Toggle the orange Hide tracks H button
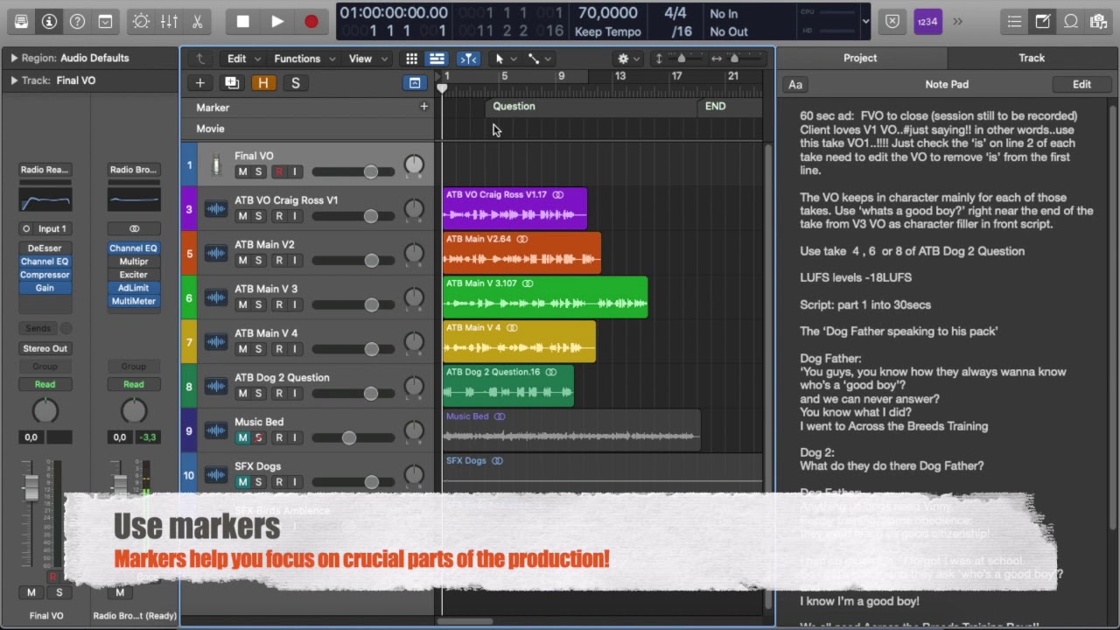1120x630 pixels. tap(263, 83)
